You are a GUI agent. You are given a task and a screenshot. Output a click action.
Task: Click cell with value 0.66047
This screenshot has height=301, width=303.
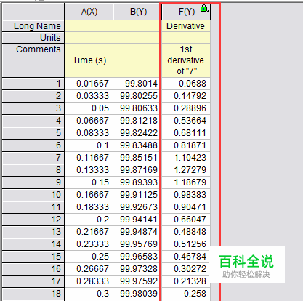(x=186, y=220)
